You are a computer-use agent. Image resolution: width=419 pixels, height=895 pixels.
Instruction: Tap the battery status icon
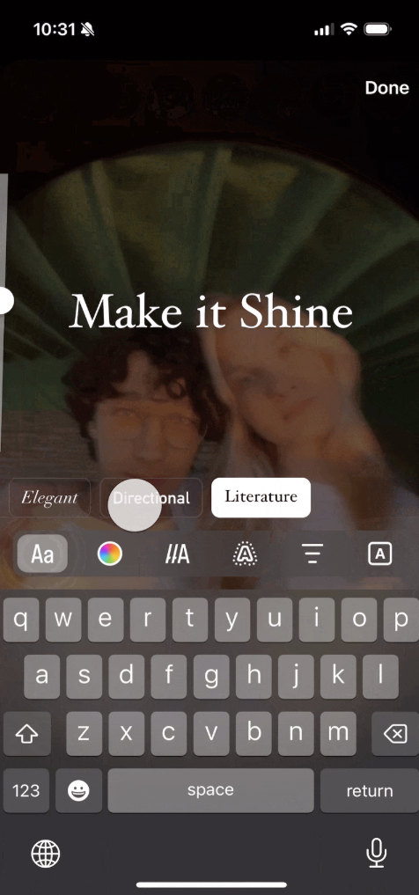click(x=378, y=29)
